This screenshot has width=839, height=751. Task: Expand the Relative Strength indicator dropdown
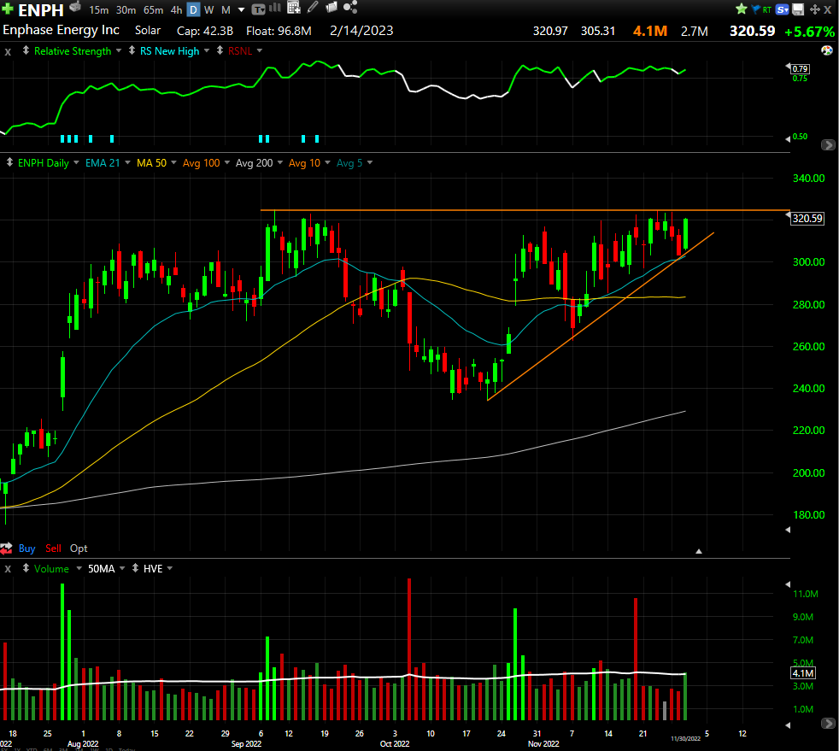119,50
